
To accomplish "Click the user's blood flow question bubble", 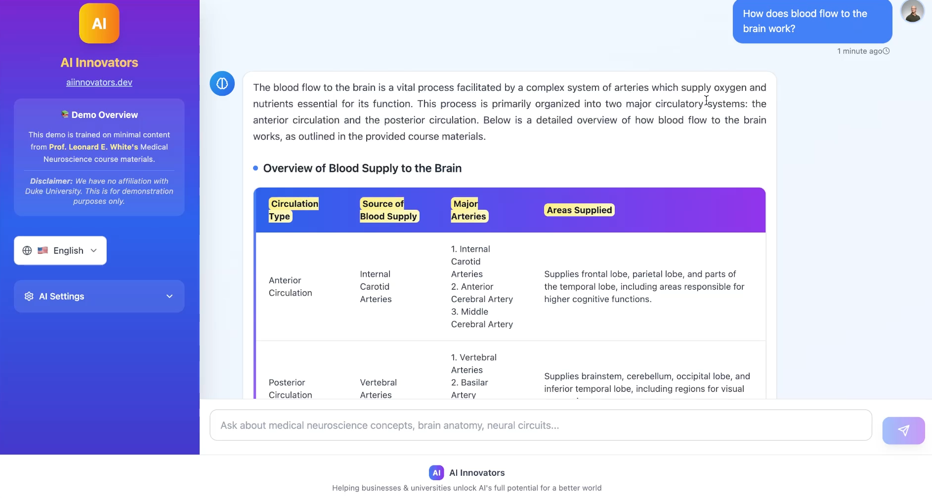I will coord(812,21).
